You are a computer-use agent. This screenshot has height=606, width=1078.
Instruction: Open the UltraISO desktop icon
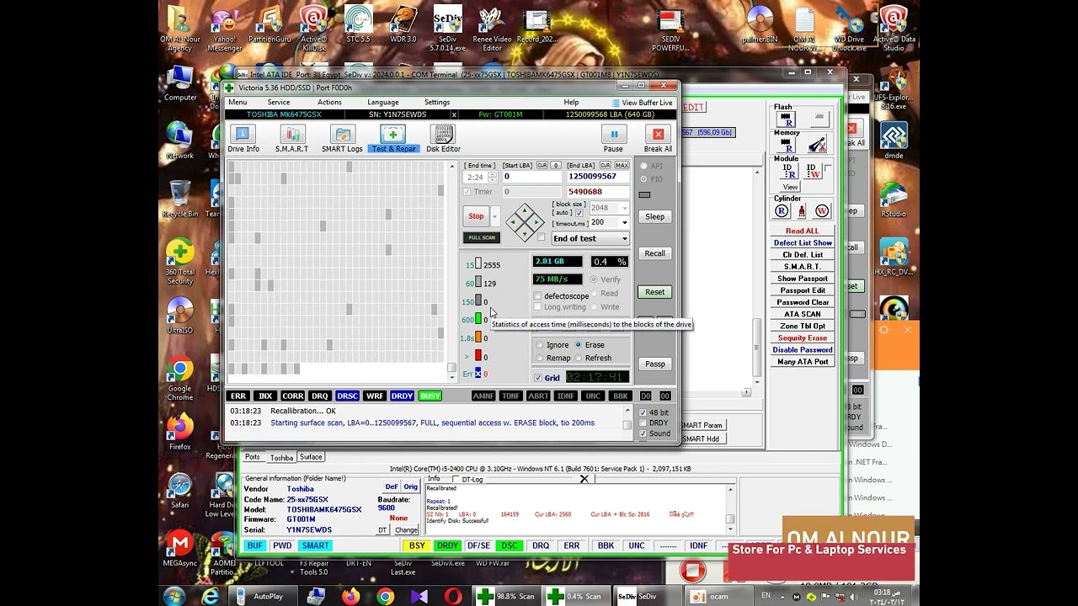point(179,316)
